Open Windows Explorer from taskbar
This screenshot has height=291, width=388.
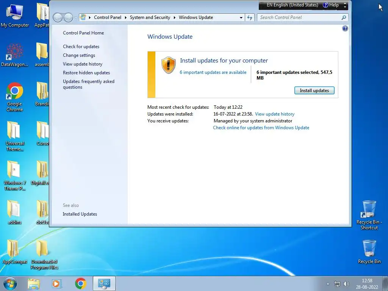click(34, 284)
